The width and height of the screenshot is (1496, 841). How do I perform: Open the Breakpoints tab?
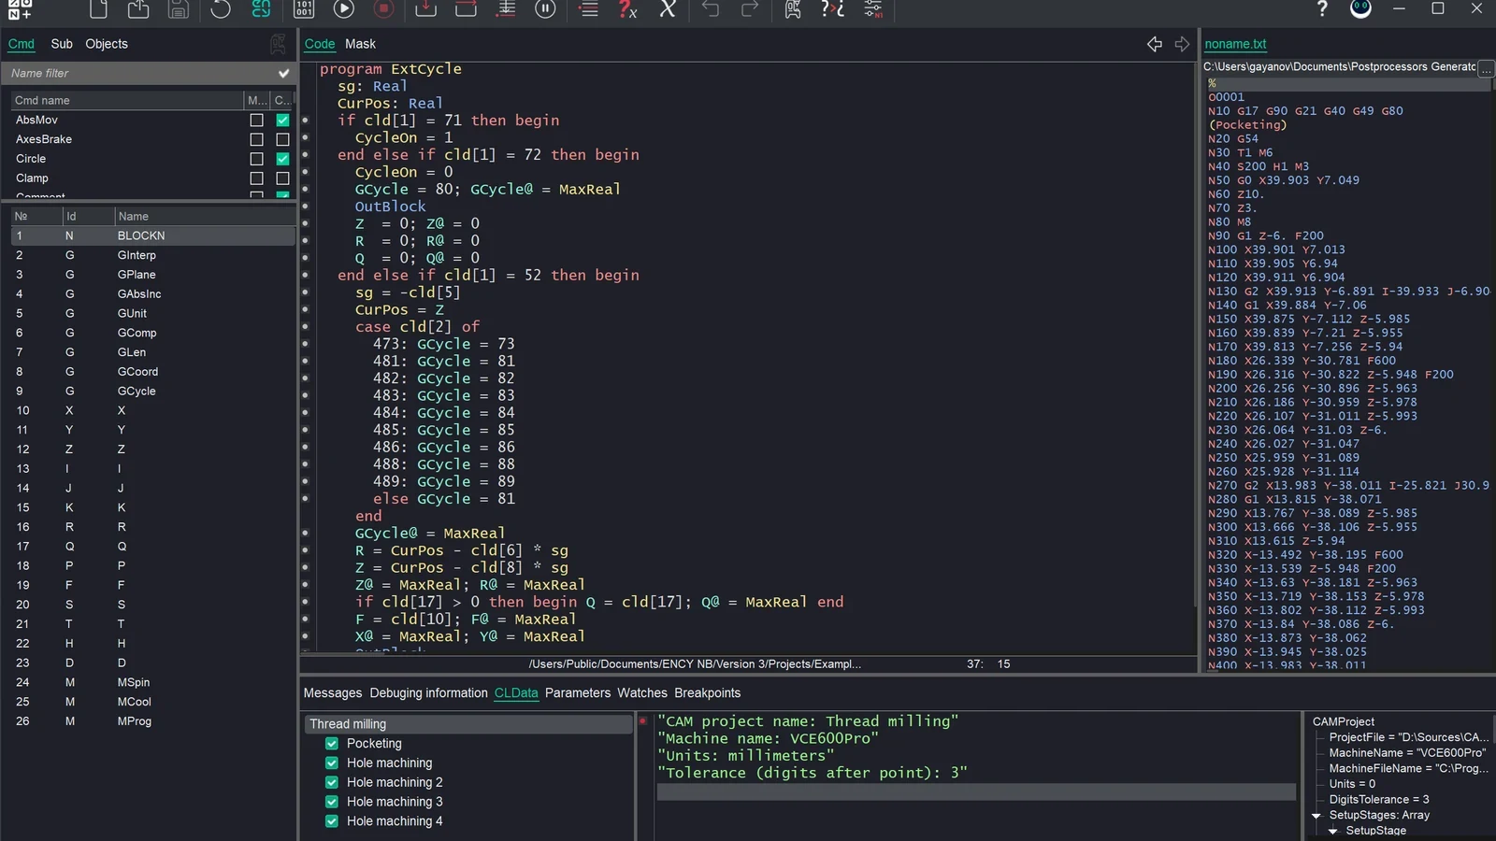pos(708,693)
